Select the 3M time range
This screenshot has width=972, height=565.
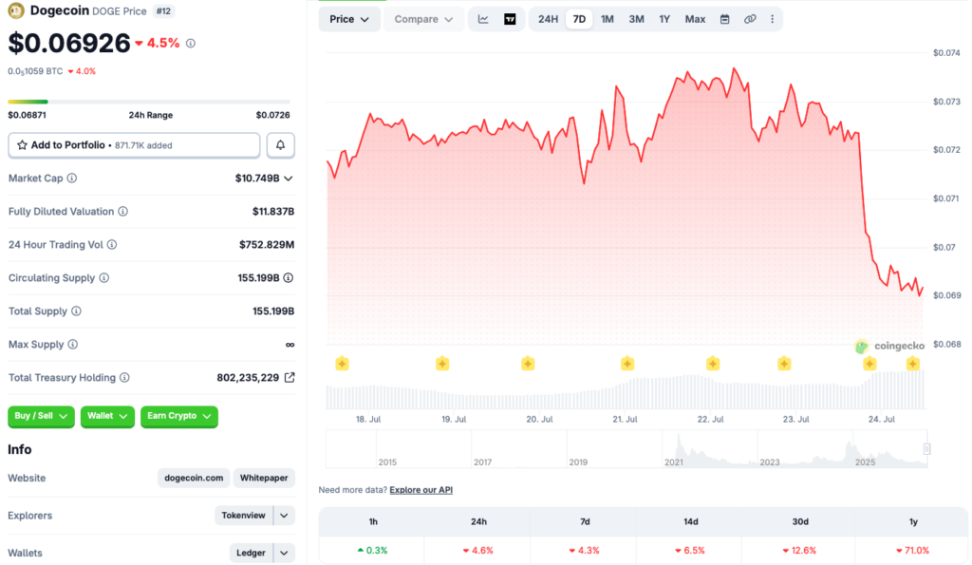[637, 19]
